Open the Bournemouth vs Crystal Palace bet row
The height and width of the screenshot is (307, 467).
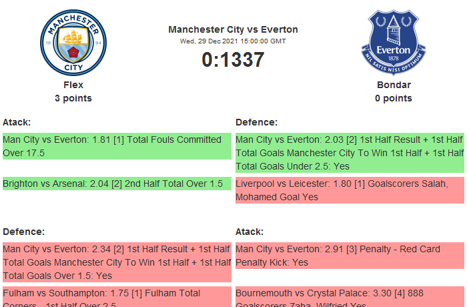[x=350, y=297]
